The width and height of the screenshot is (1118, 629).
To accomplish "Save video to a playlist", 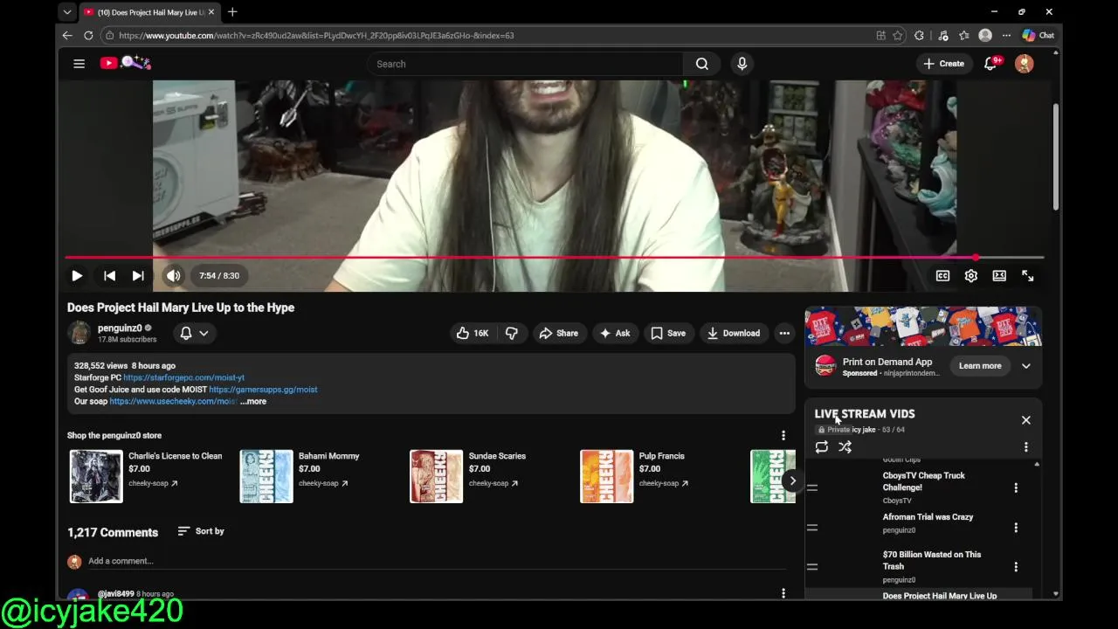I will [668, 333].
